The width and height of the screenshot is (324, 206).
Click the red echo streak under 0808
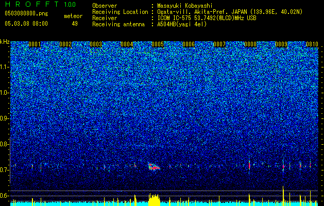(x=249, y=165)
